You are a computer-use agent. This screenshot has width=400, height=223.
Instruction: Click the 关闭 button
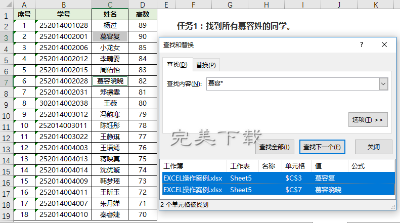[374, 147]
